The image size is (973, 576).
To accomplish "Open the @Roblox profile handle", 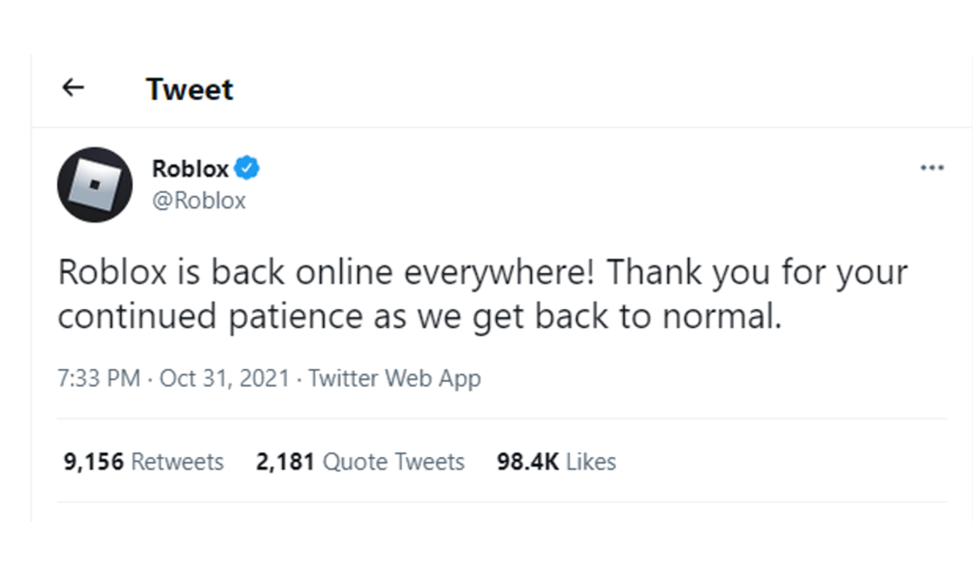I will (197, 200).
